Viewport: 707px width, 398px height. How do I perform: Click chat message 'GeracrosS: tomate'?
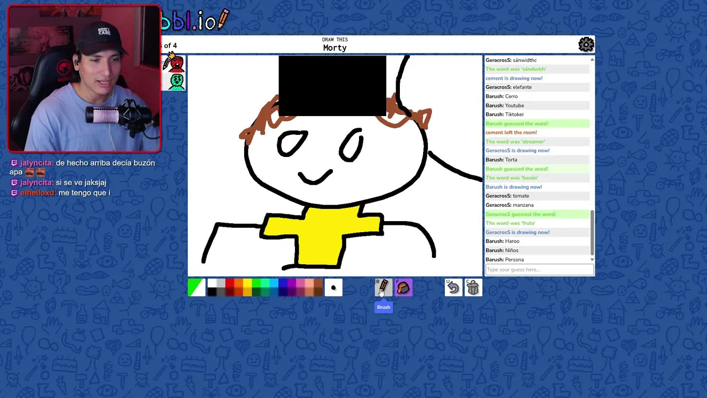pos(507,196)
